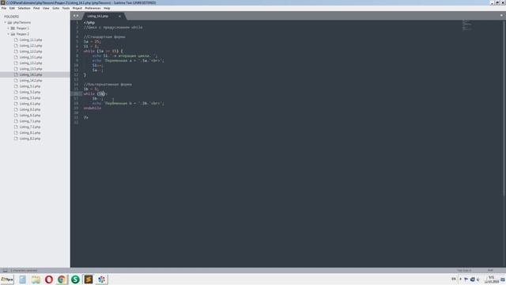Open Listing_8.1.php in the sidebar

[30, 133]
